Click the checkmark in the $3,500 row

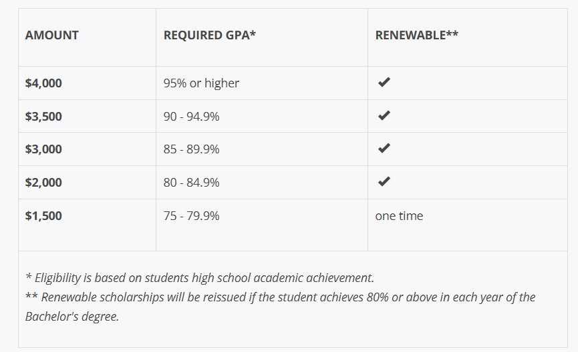click(384, 115)
